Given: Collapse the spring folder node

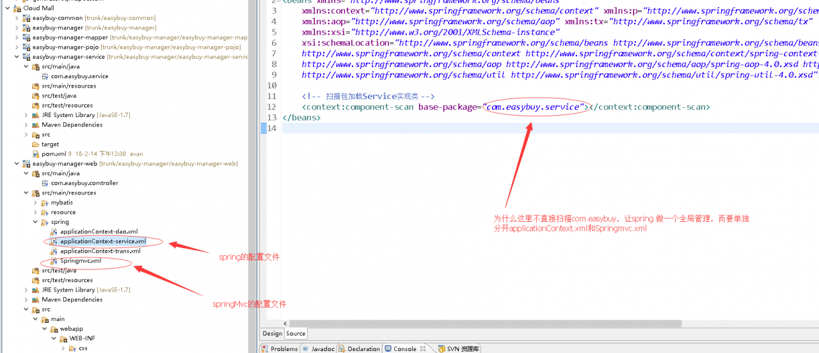Looking at the screenshot, I should click(x=36, y=222).
